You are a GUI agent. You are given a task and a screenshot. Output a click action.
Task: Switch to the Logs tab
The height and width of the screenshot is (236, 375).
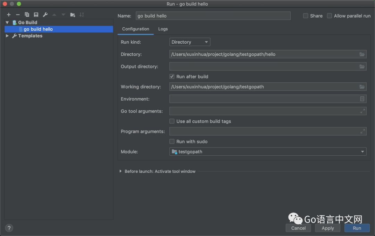pyautogui.click(x=163, y=29)
